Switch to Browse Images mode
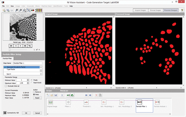Image resolution: width=186 pixels, height=117 pixels. point(156,10)
